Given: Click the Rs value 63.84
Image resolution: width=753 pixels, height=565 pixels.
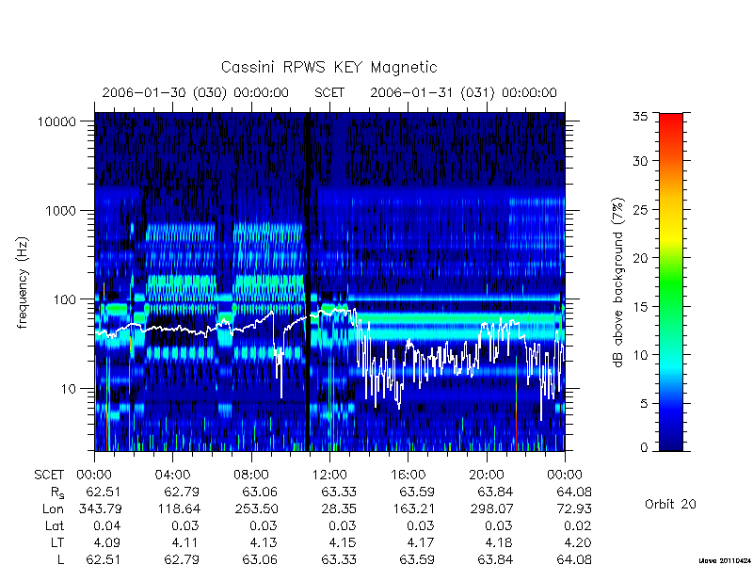Looking at the screenshot, I should [496, 492].
